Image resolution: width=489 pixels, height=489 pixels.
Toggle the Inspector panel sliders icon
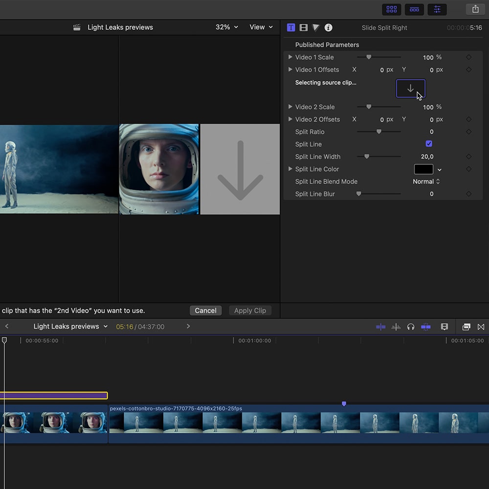pyautogui.click(x=437, y=9)
